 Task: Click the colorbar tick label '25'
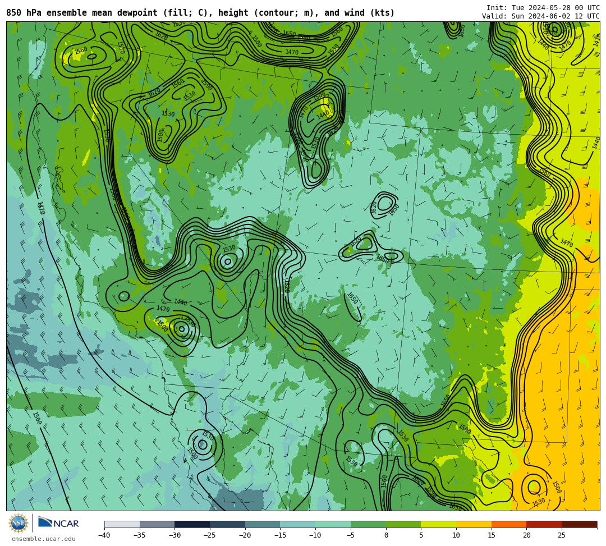click(562, 535)
